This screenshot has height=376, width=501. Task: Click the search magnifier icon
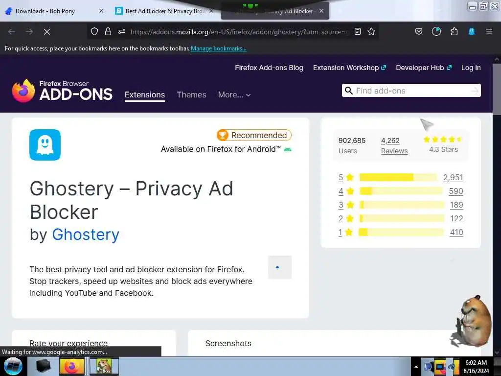349,91
